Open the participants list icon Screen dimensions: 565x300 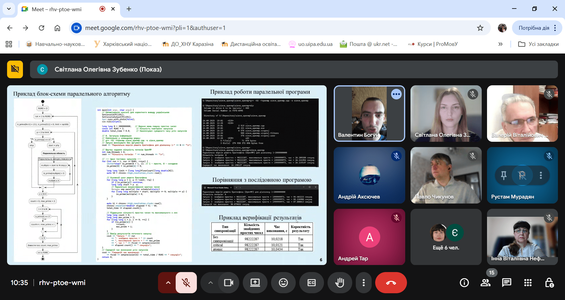[485, 283]
